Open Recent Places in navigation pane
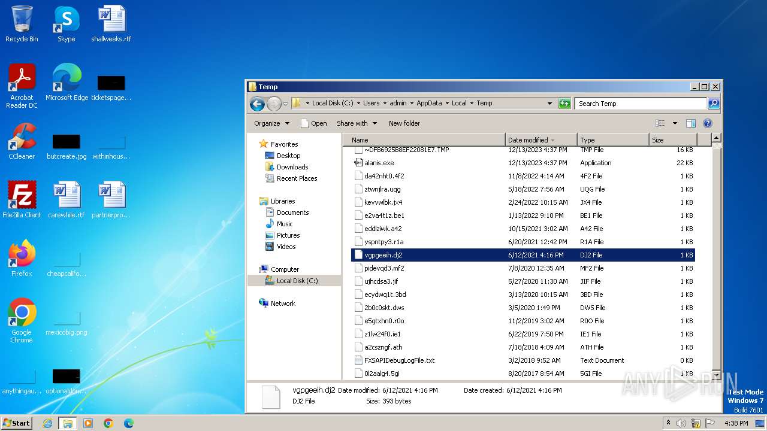Screen dimensions: 767x431 pos(297,178)
